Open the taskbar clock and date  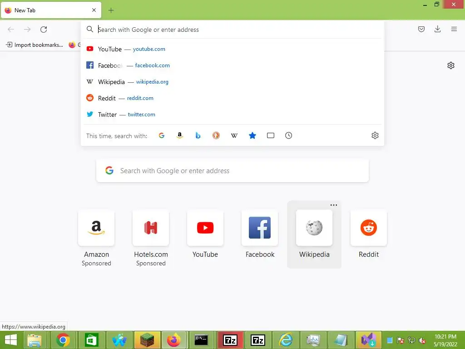click(445, 340)
